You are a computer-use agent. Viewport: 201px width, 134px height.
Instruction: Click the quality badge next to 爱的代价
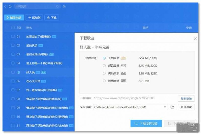click(x=41, y=46)
